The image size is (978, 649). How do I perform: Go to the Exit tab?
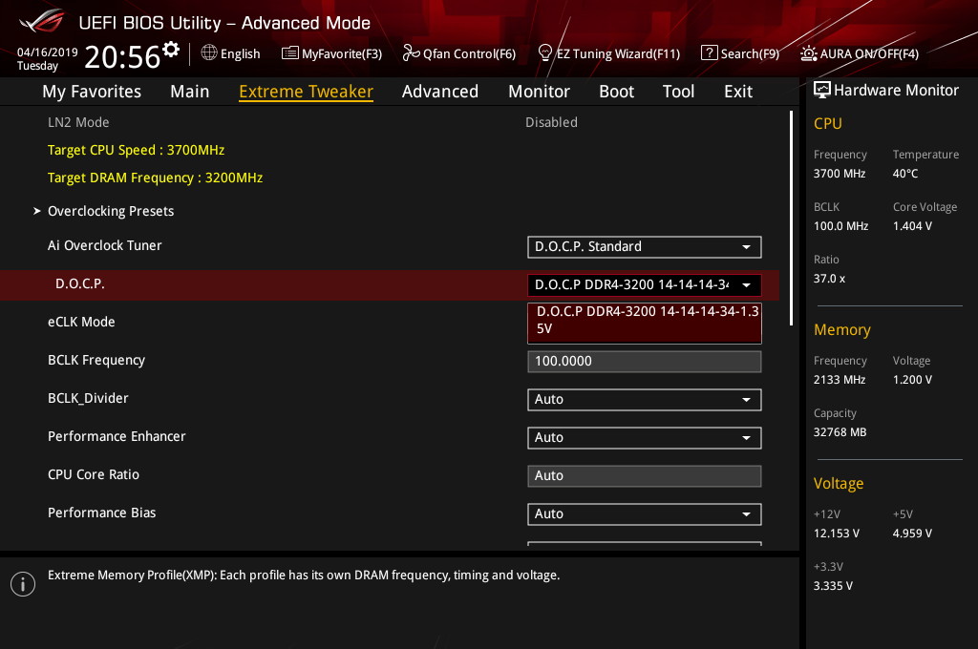click(x=738, y=92)
